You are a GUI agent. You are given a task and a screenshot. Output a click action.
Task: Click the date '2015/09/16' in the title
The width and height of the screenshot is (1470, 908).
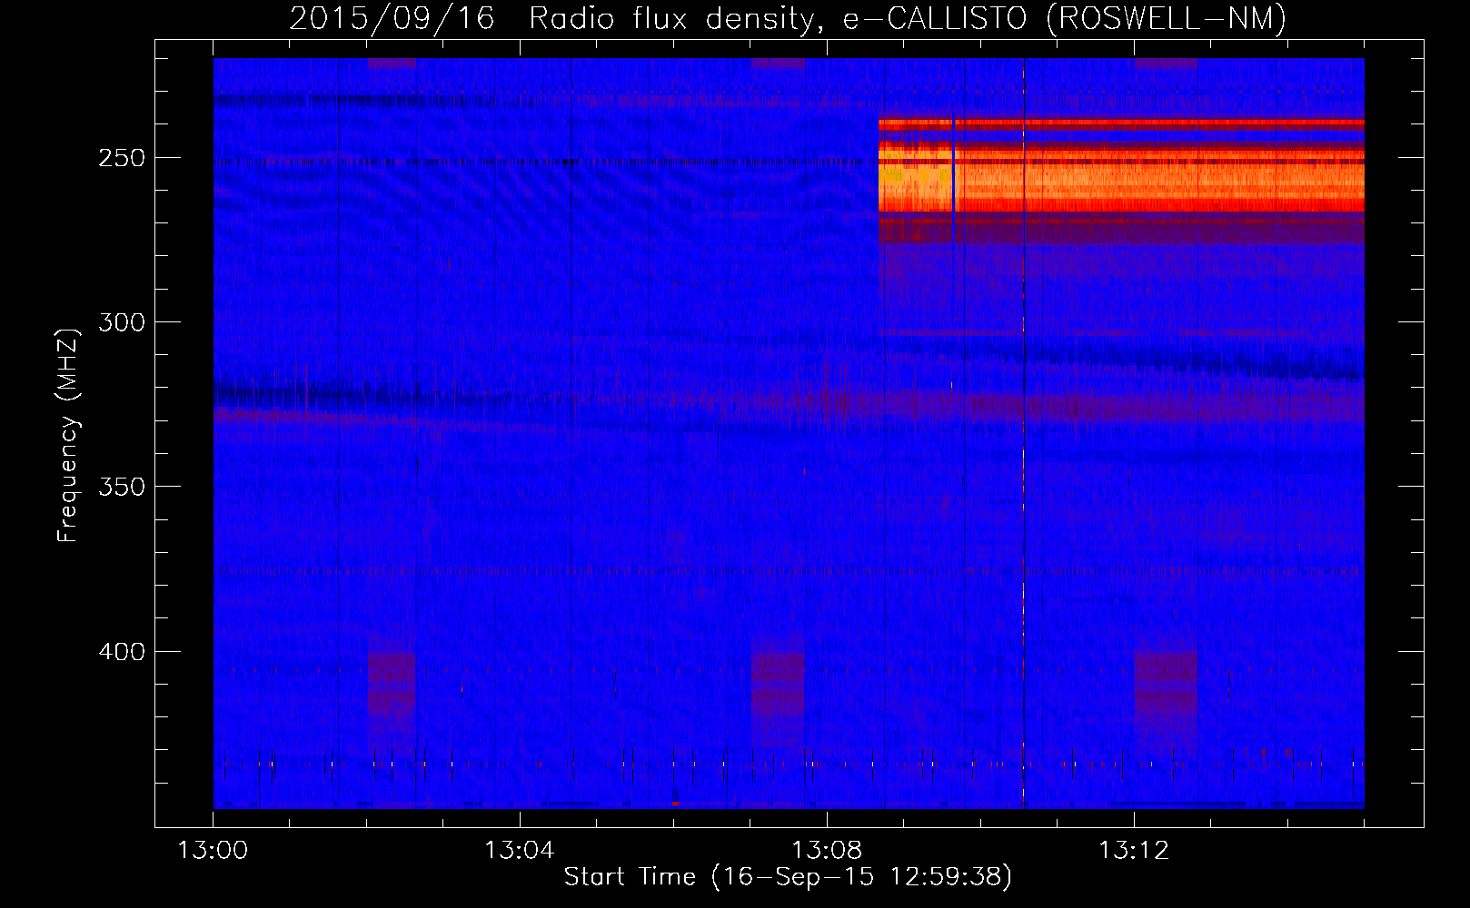pos(392,18)
